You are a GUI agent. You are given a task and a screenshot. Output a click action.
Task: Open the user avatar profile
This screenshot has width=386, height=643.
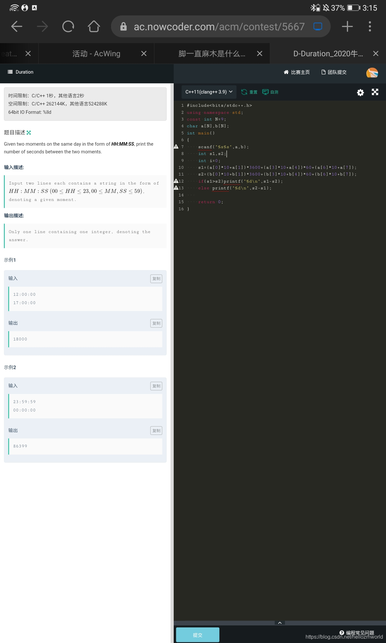click(372, 73)
